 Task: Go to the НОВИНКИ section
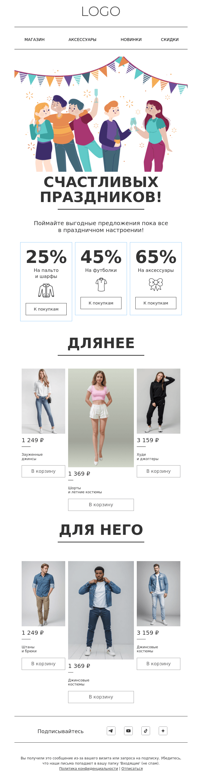(131, 40)
